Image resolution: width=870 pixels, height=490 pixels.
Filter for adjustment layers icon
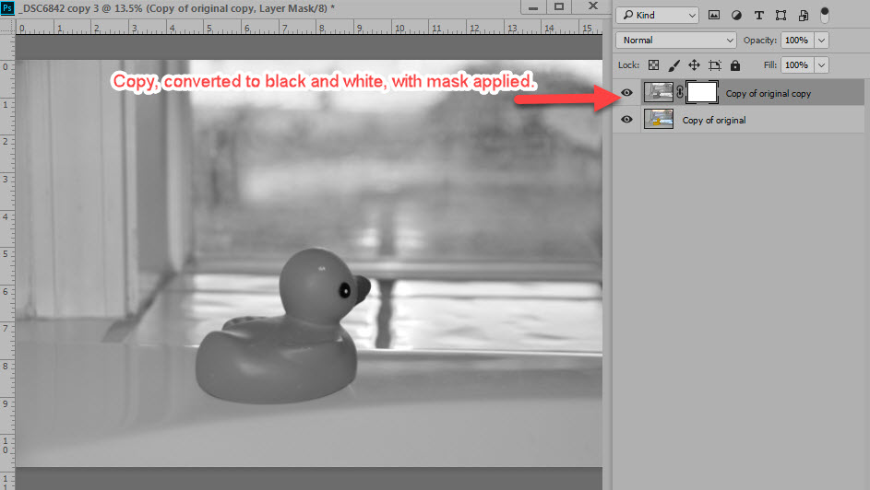point(736,15)
